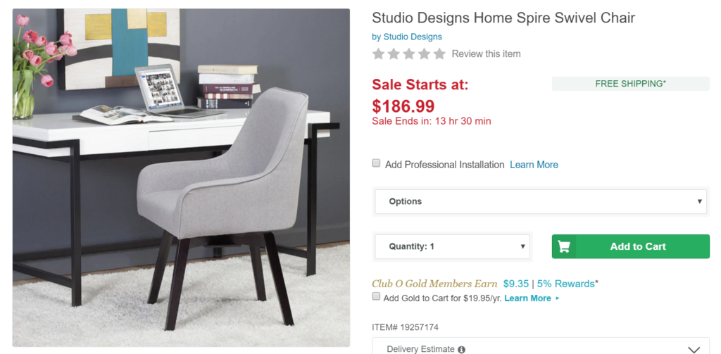Image resolution: width=721 pixels, height=354 pixels.
Task: Enable Add Professional Installation checkbox
Action: click(376, 163)
